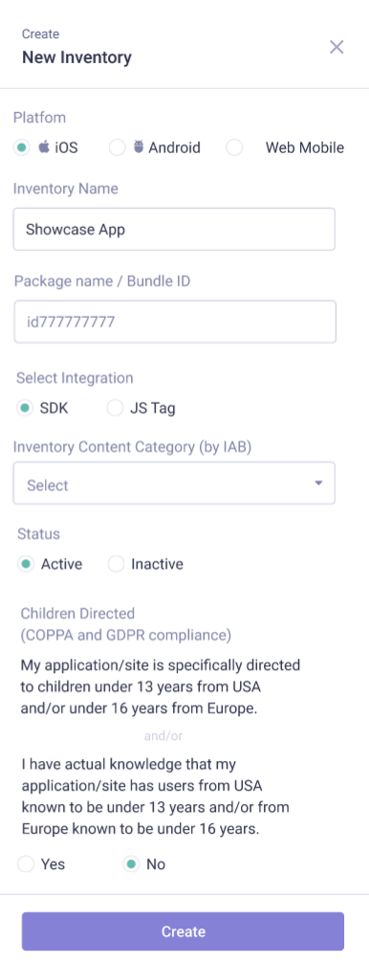
Task: Click the Web Mobile label text
Action: click(305, 147)
